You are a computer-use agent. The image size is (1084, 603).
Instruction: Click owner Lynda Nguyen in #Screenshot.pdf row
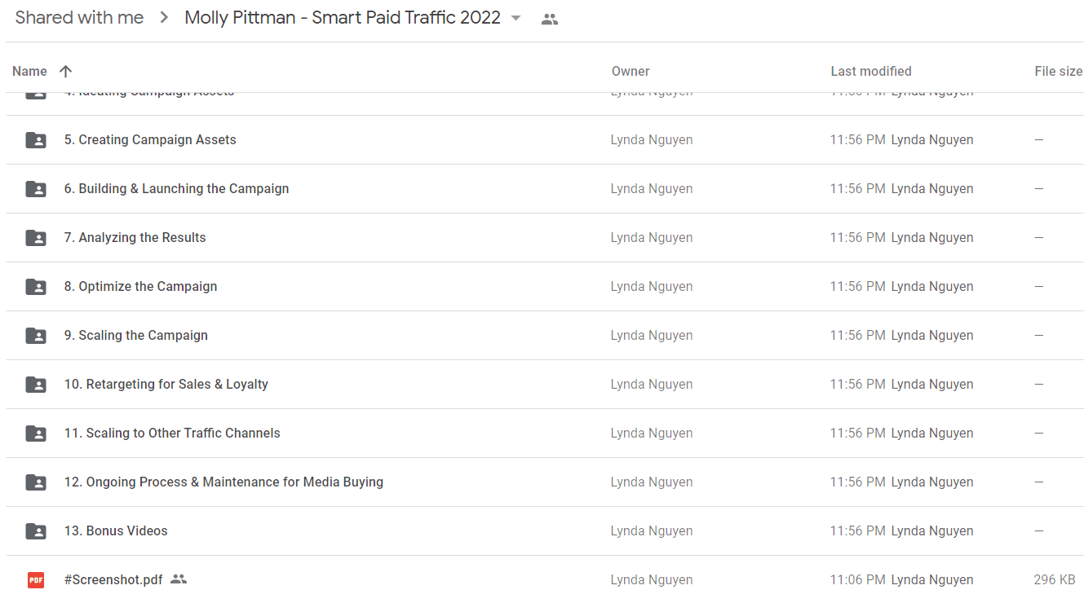pos(652,579)
